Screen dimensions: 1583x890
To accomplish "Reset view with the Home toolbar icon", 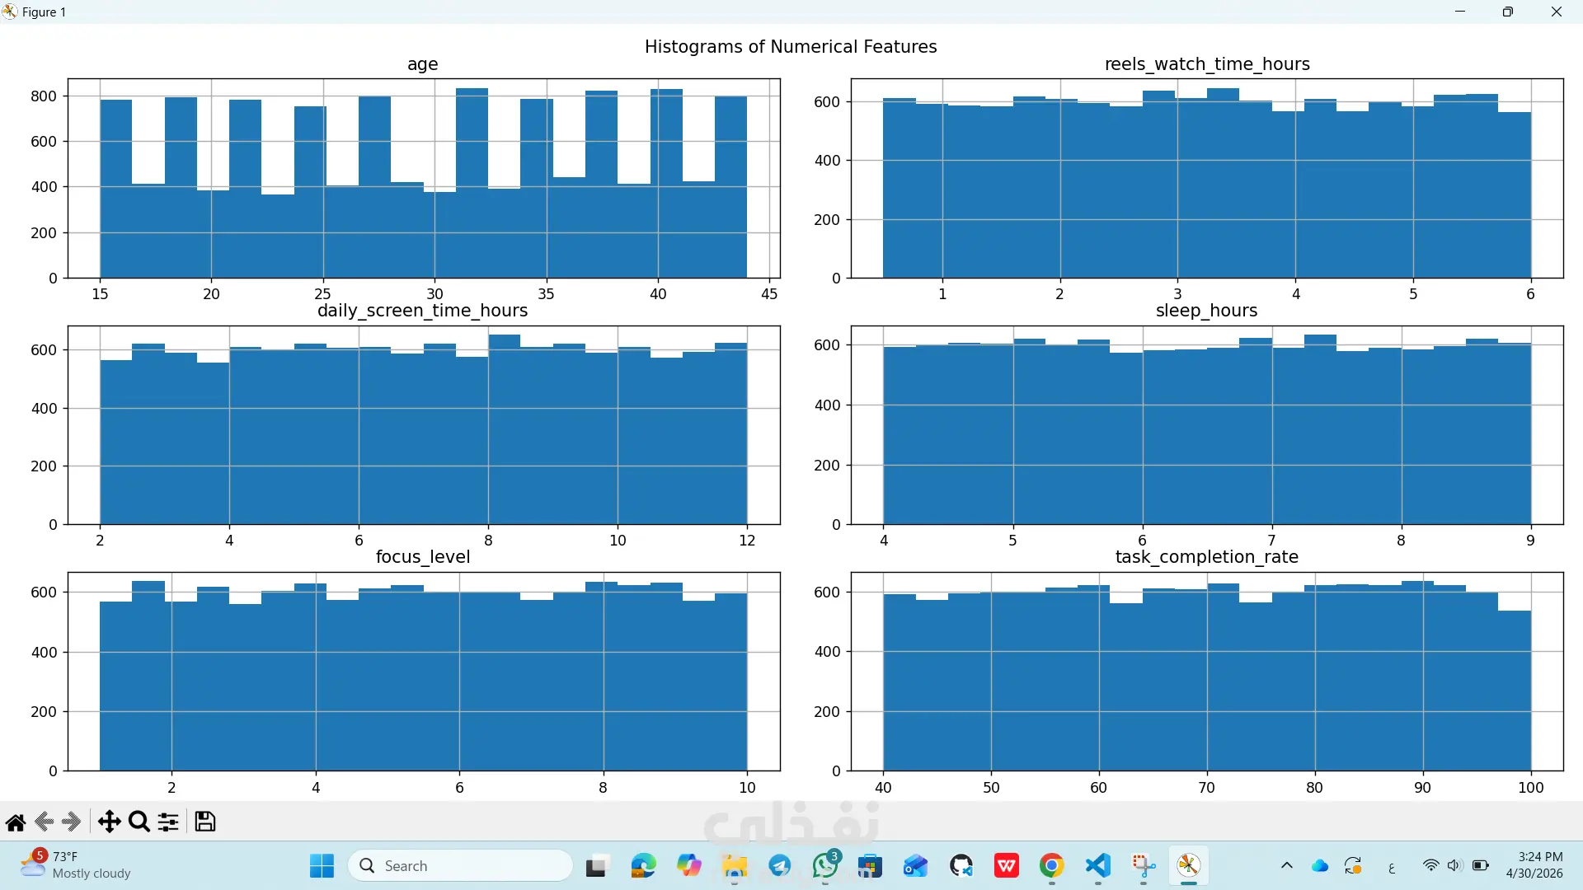I will (x=16, y=822).
